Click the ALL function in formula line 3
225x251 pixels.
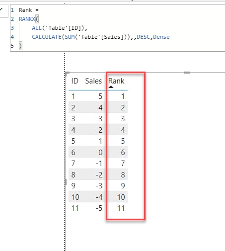37,28
